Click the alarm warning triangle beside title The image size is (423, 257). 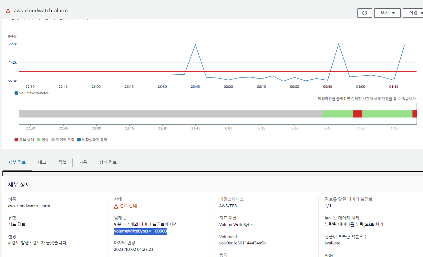click(x=8, y=11)
